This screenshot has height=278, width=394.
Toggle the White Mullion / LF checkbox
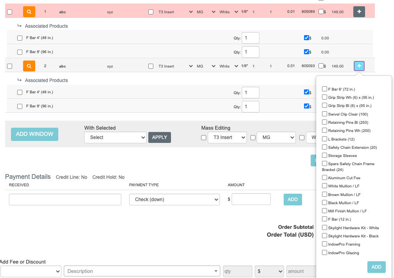325,186
